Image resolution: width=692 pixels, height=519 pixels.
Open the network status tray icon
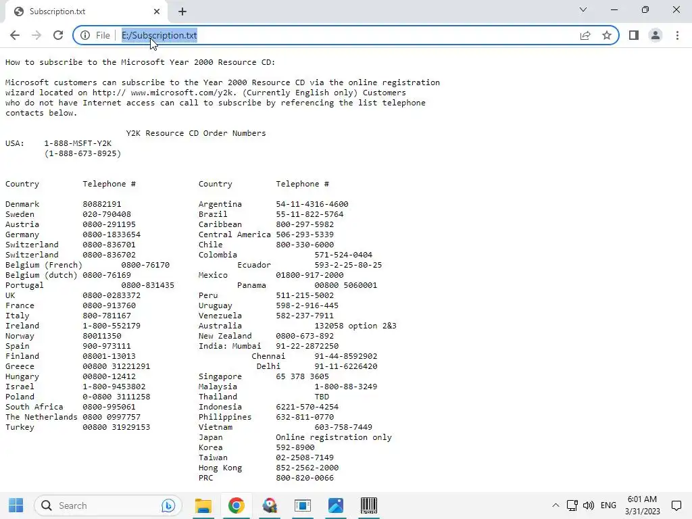tap(572, 505)
